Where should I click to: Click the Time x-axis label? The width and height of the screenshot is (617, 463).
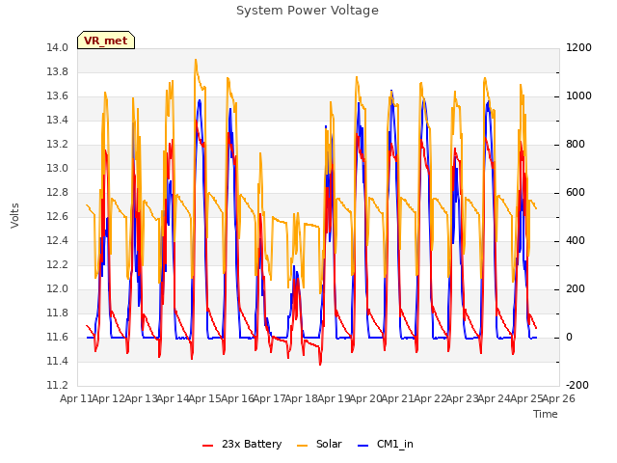546,414
